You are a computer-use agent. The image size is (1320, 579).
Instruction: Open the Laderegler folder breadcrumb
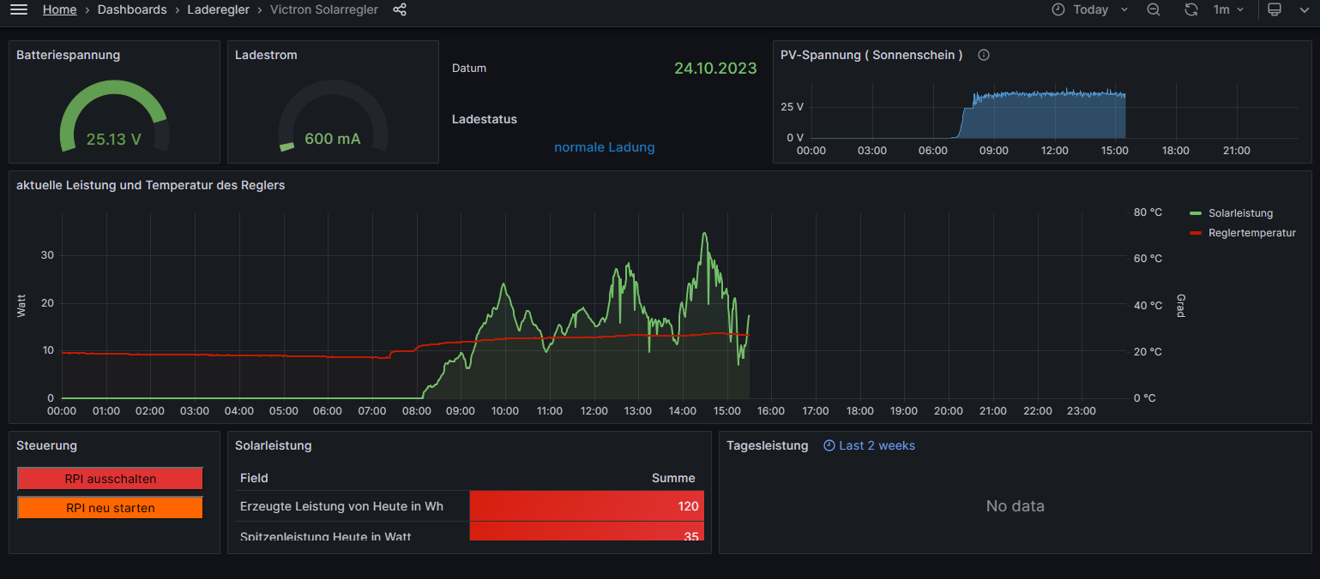pyautogui.click(x=218, y=9)
